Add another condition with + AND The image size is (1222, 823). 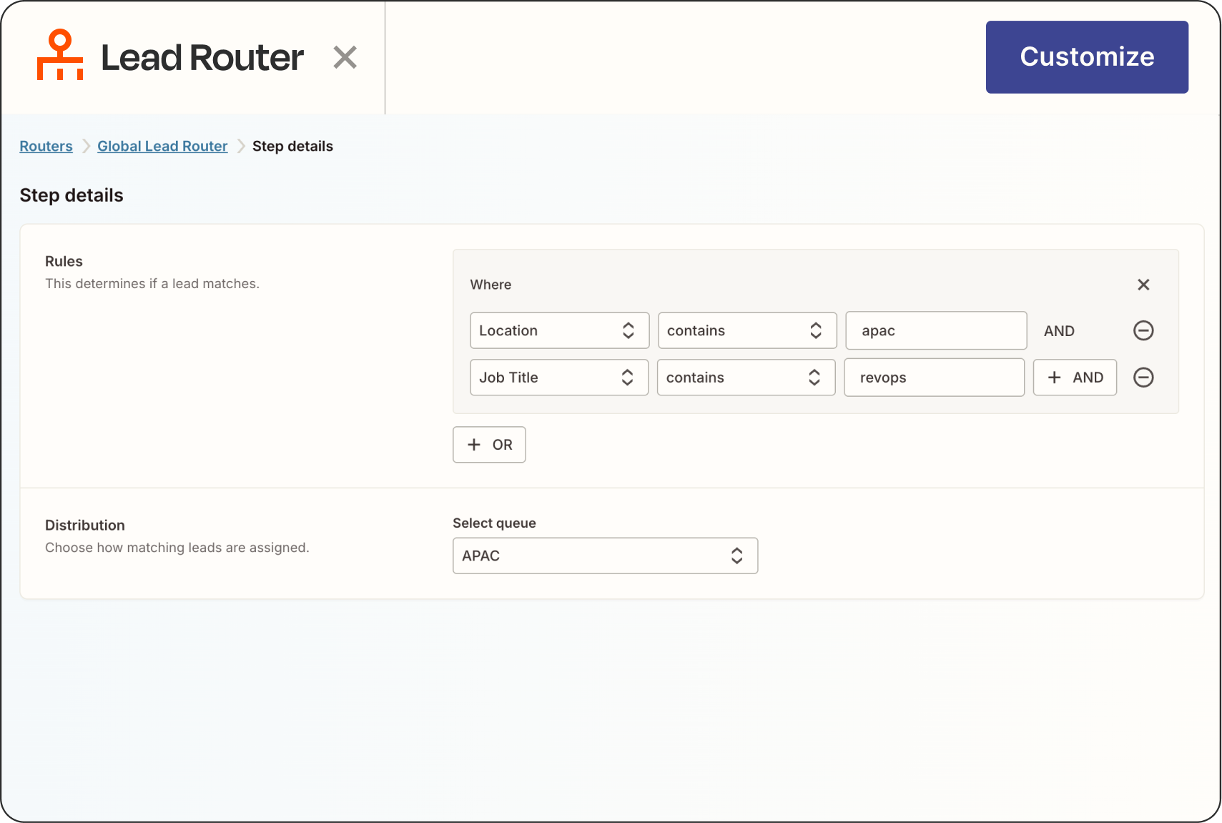point(1074,378)
